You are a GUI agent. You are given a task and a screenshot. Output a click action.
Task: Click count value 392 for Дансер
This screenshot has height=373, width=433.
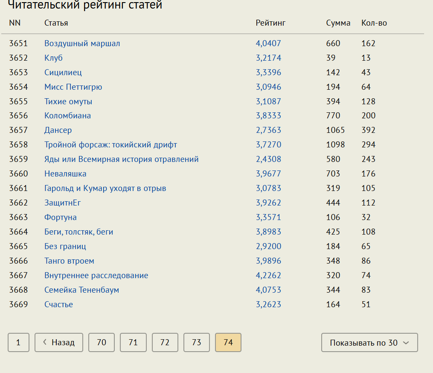[x=369, y=130]
